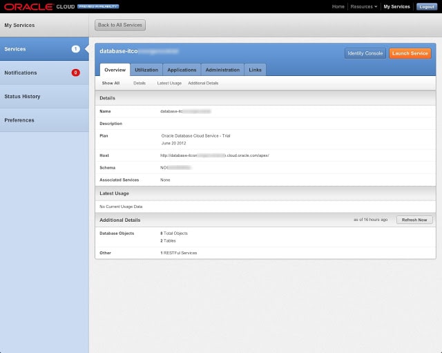Click the '8 Total Objects' value
Viewport: 442px width, 353px height.
pyautogui.click(x=174, y=233)
